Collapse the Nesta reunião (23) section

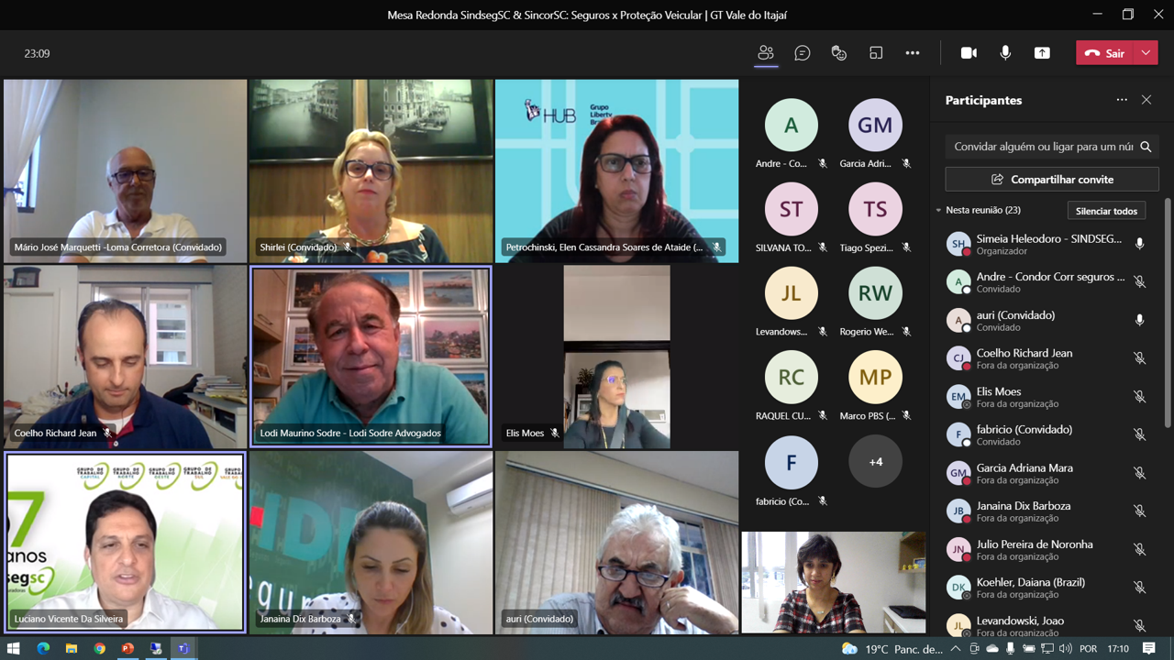938,211
